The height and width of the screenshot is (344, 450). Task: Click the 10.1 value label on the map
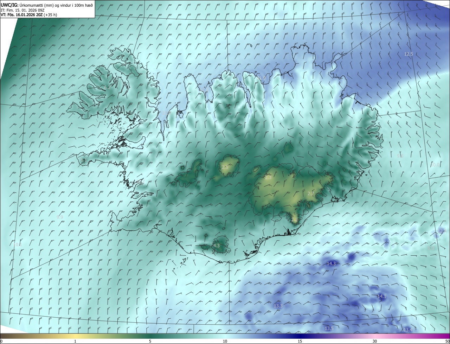pyautogui.click(x=18, y=244)
